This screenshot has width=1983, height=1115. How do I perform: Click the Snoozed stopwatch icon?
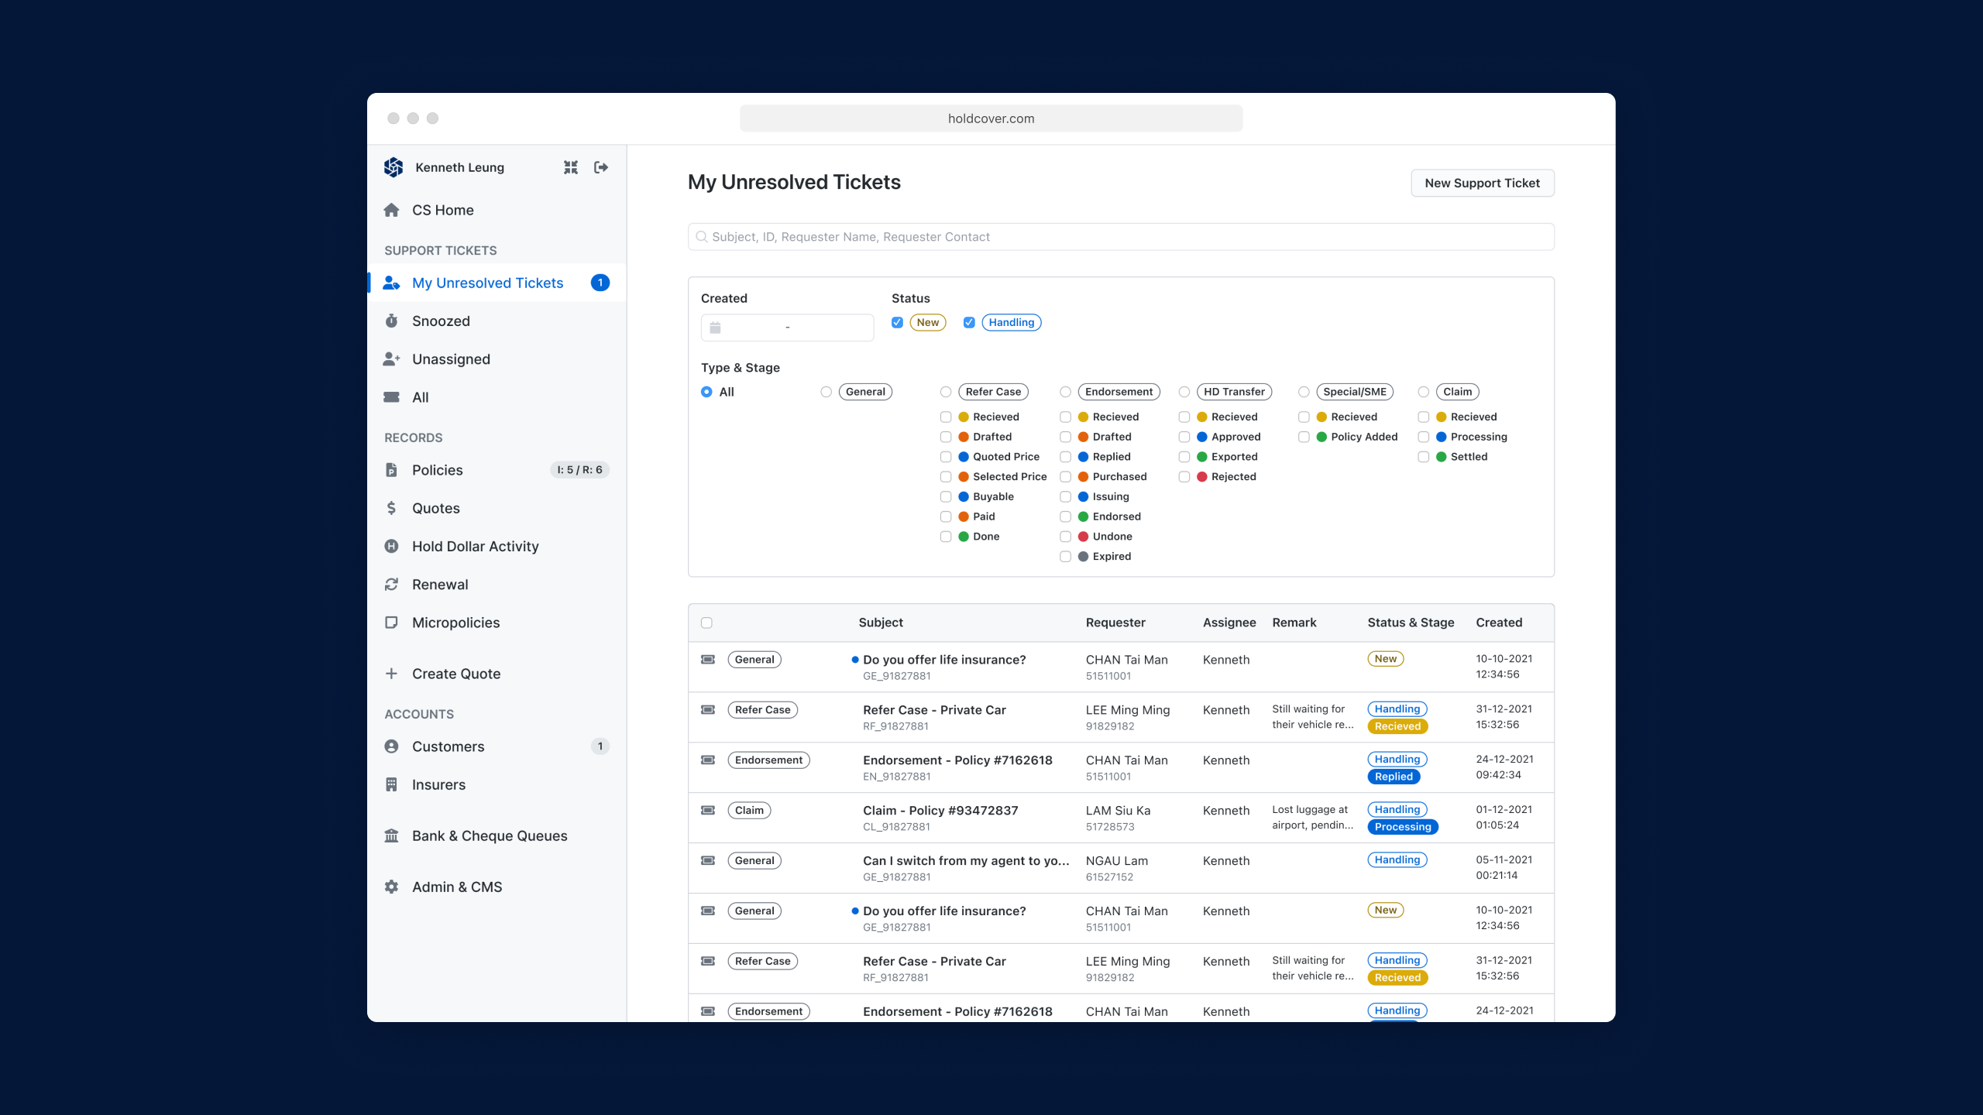pyautogui.click(x=392, y=321)
